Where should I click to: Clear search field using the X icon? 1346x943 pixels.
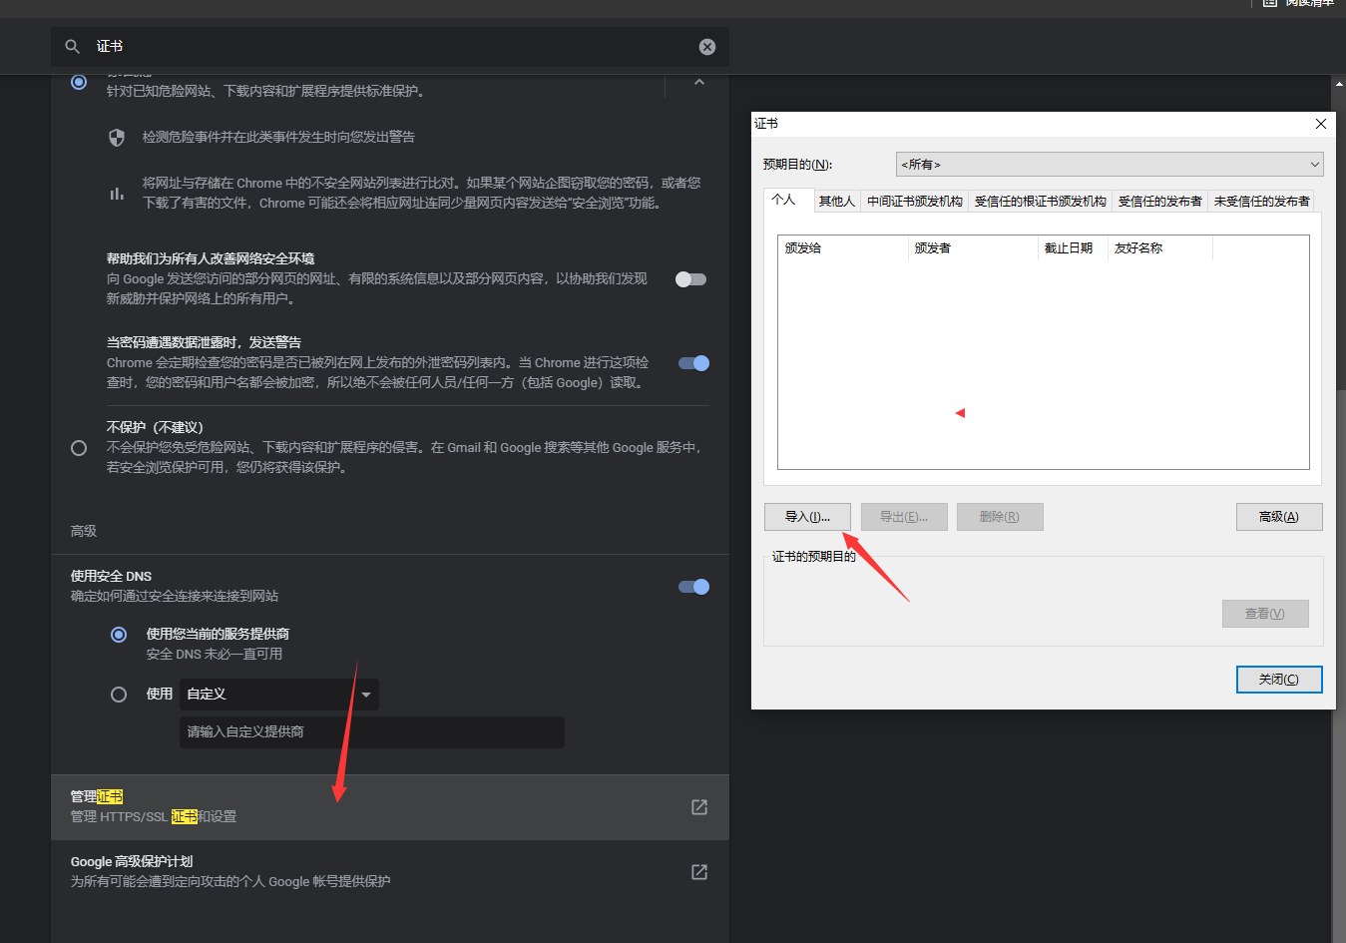pyautogui.click(x=706, y=46)
